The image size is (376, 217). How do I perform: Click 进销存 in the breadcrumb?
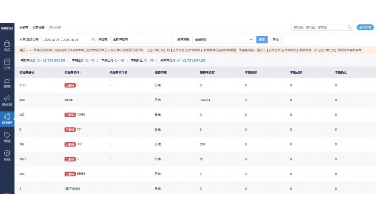click(x=24, y=27)
